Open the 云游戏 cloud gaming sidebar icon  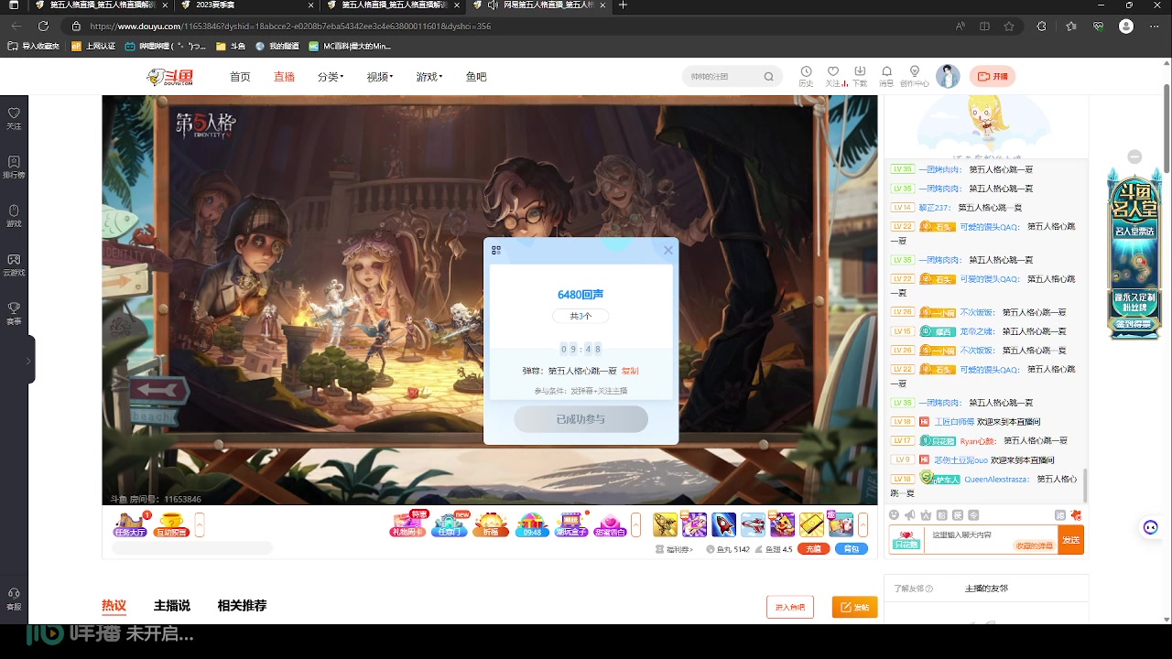(x=14, y=265)
